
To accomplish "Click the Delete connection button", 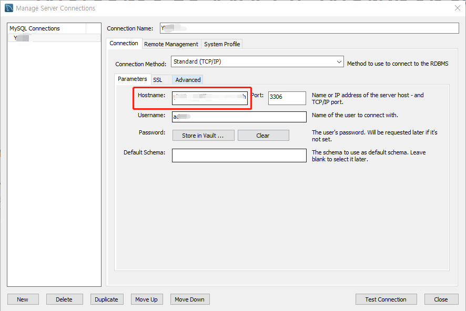I will tap(64, 299).
